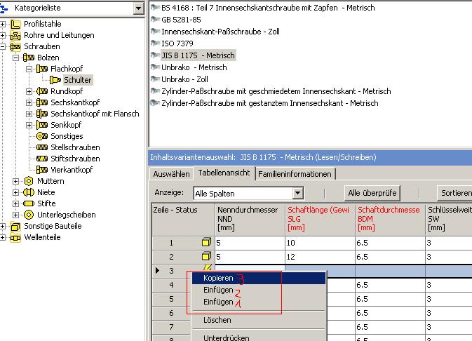Collapse the Bolzen tree node

16,58
